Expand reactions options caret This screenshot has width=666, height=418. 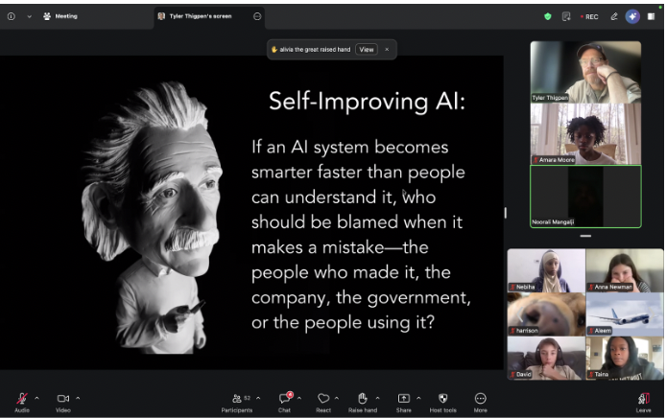(x=337, y=398)
